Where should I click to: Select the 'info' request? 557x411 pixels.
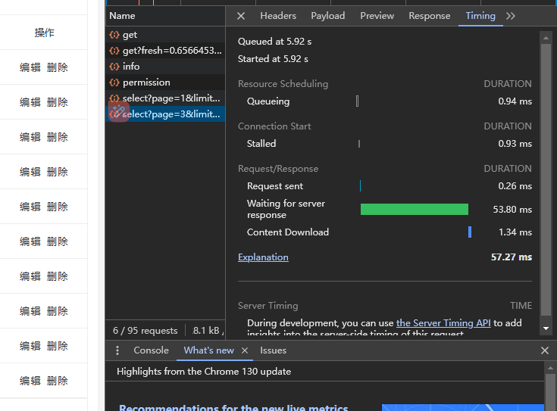(x=165, y=67)
